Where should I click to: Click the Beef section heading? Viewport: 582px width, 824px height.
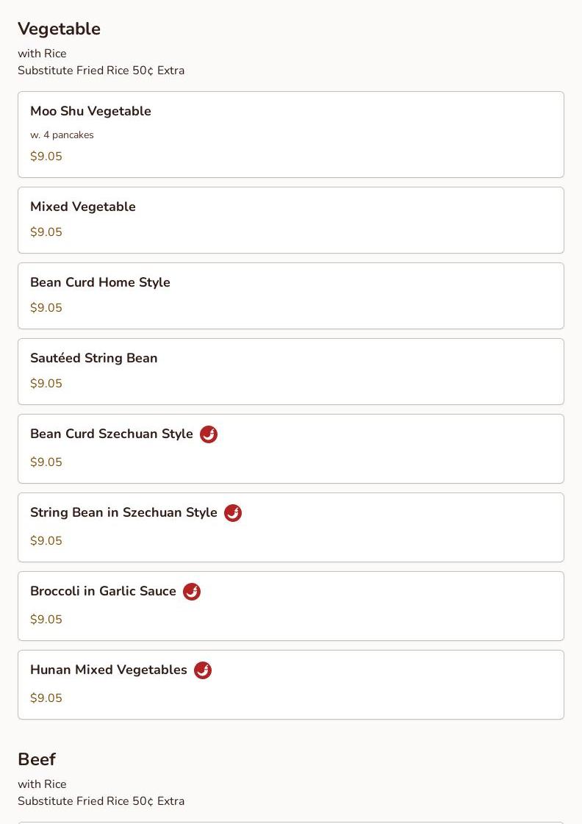tap(37, 759)
